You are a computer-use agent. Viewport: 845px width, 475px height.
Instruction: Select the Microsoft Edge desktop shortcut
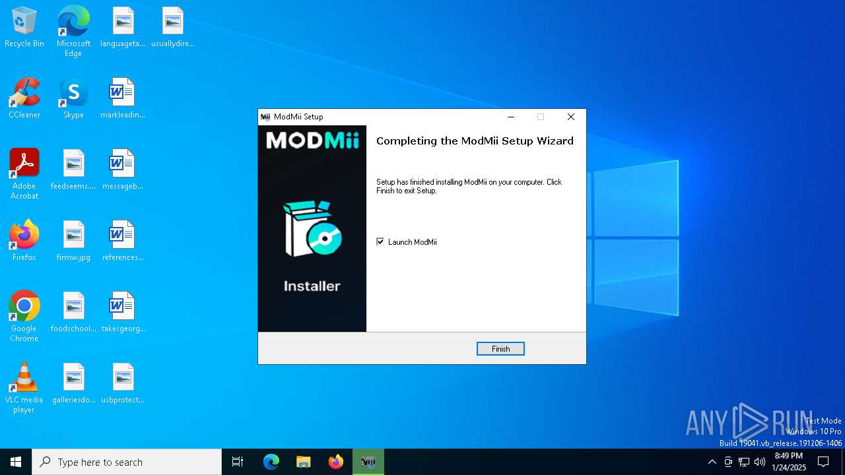pos(73,32)
